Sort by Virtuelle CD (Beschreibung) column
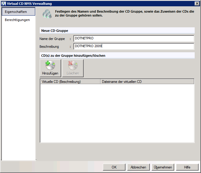The image size is (201, 173). click(70, 82)
